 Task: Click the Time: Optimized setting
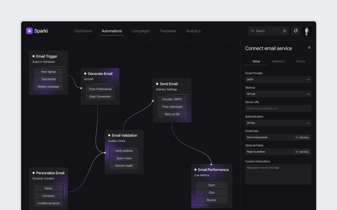click(x=172, y=107)
